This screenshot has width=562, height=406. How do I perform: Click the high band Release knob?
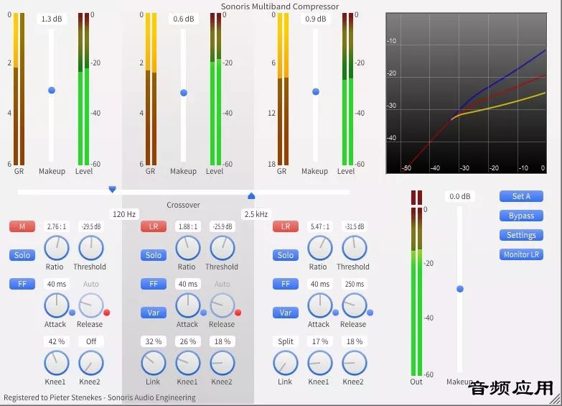tap(354, 305)
